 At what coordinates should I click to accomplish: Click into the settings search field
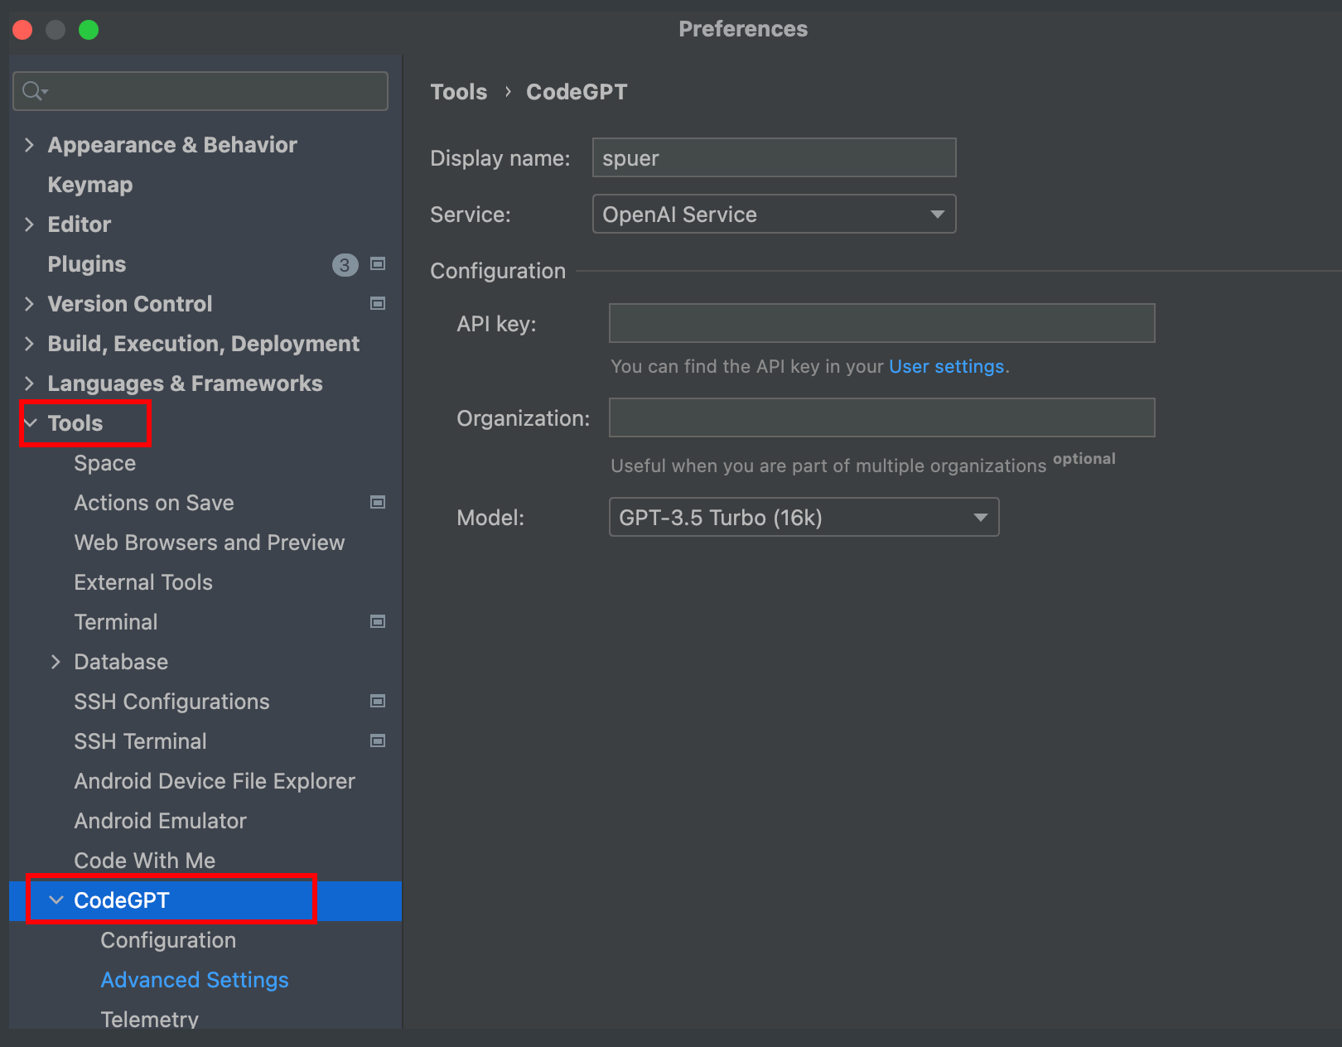(200, 91)
